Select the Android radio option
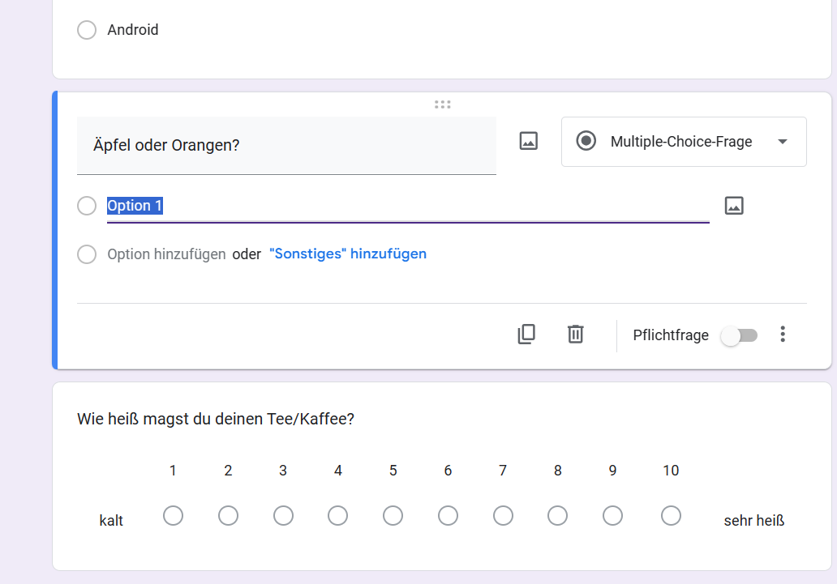The image size is (837, 584). (87, 30)
